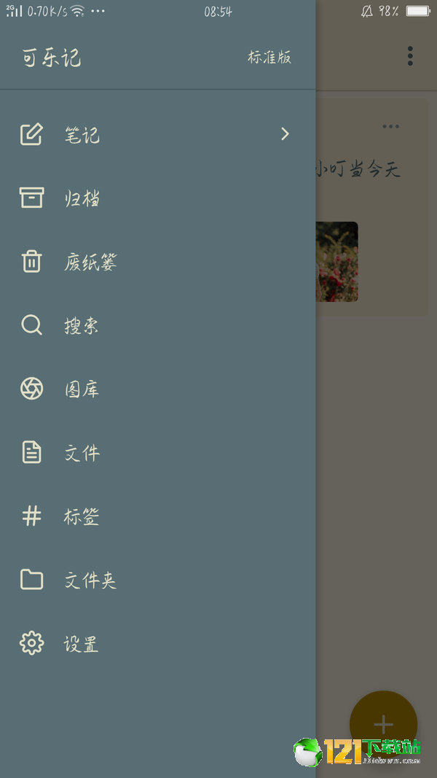
Task: Expand the 笔记 chevron arrow
Action: [285, 134]
